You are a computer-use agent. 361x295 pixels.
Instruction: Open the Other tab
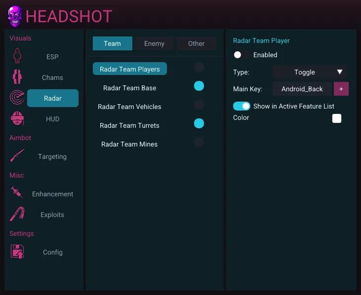196,43
